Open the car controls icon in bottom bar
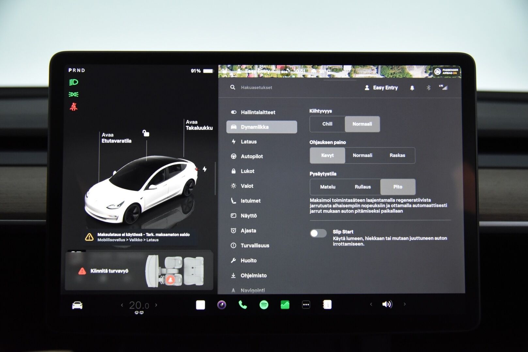This screenshot has width=528, height=352. tap(77, 305)
